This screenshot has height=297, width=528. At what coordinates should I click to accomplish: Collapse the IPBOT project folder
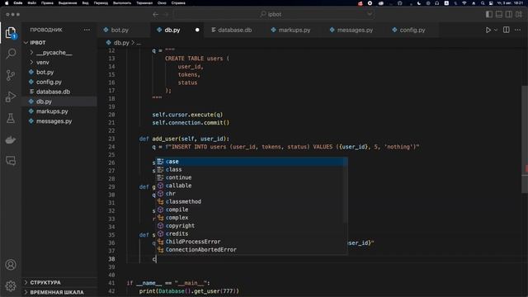click(60, 43)
